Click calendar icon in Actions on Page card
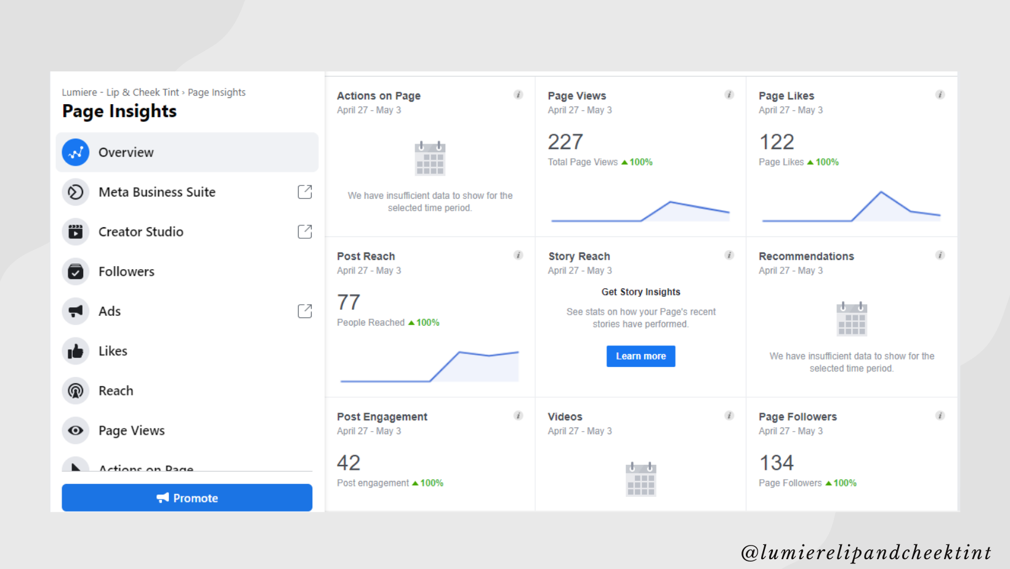Viewport: 1010px width, 569px height. pos(430,158)
